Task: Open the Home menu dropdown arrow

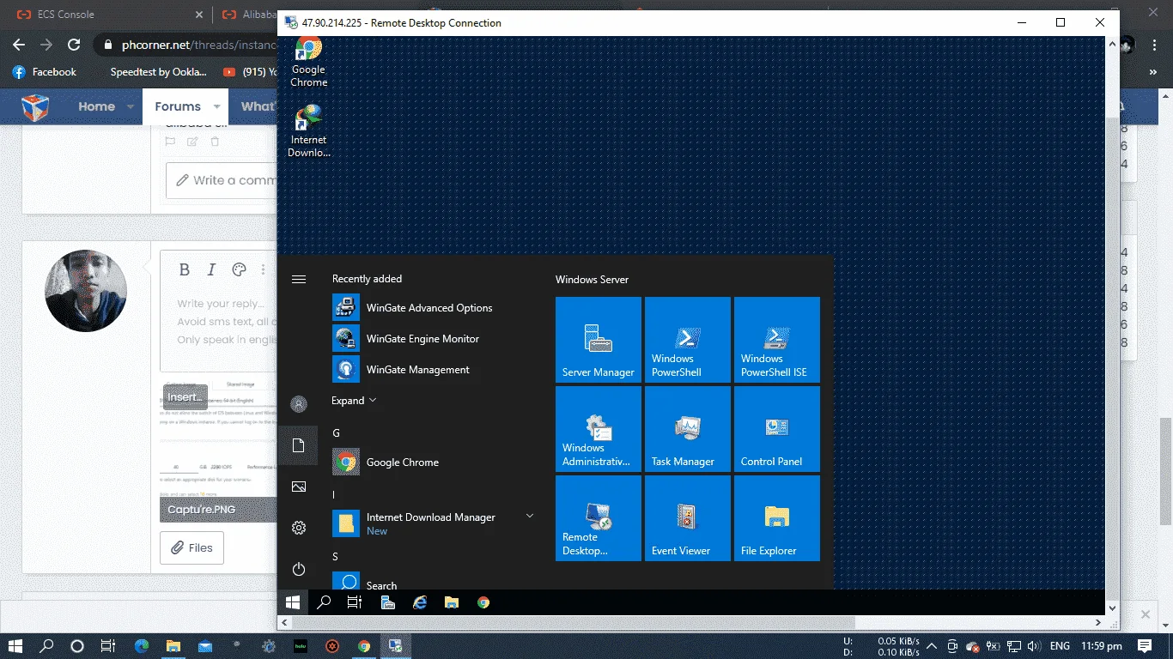Action: pyautogui.click(x=131, y=106)
